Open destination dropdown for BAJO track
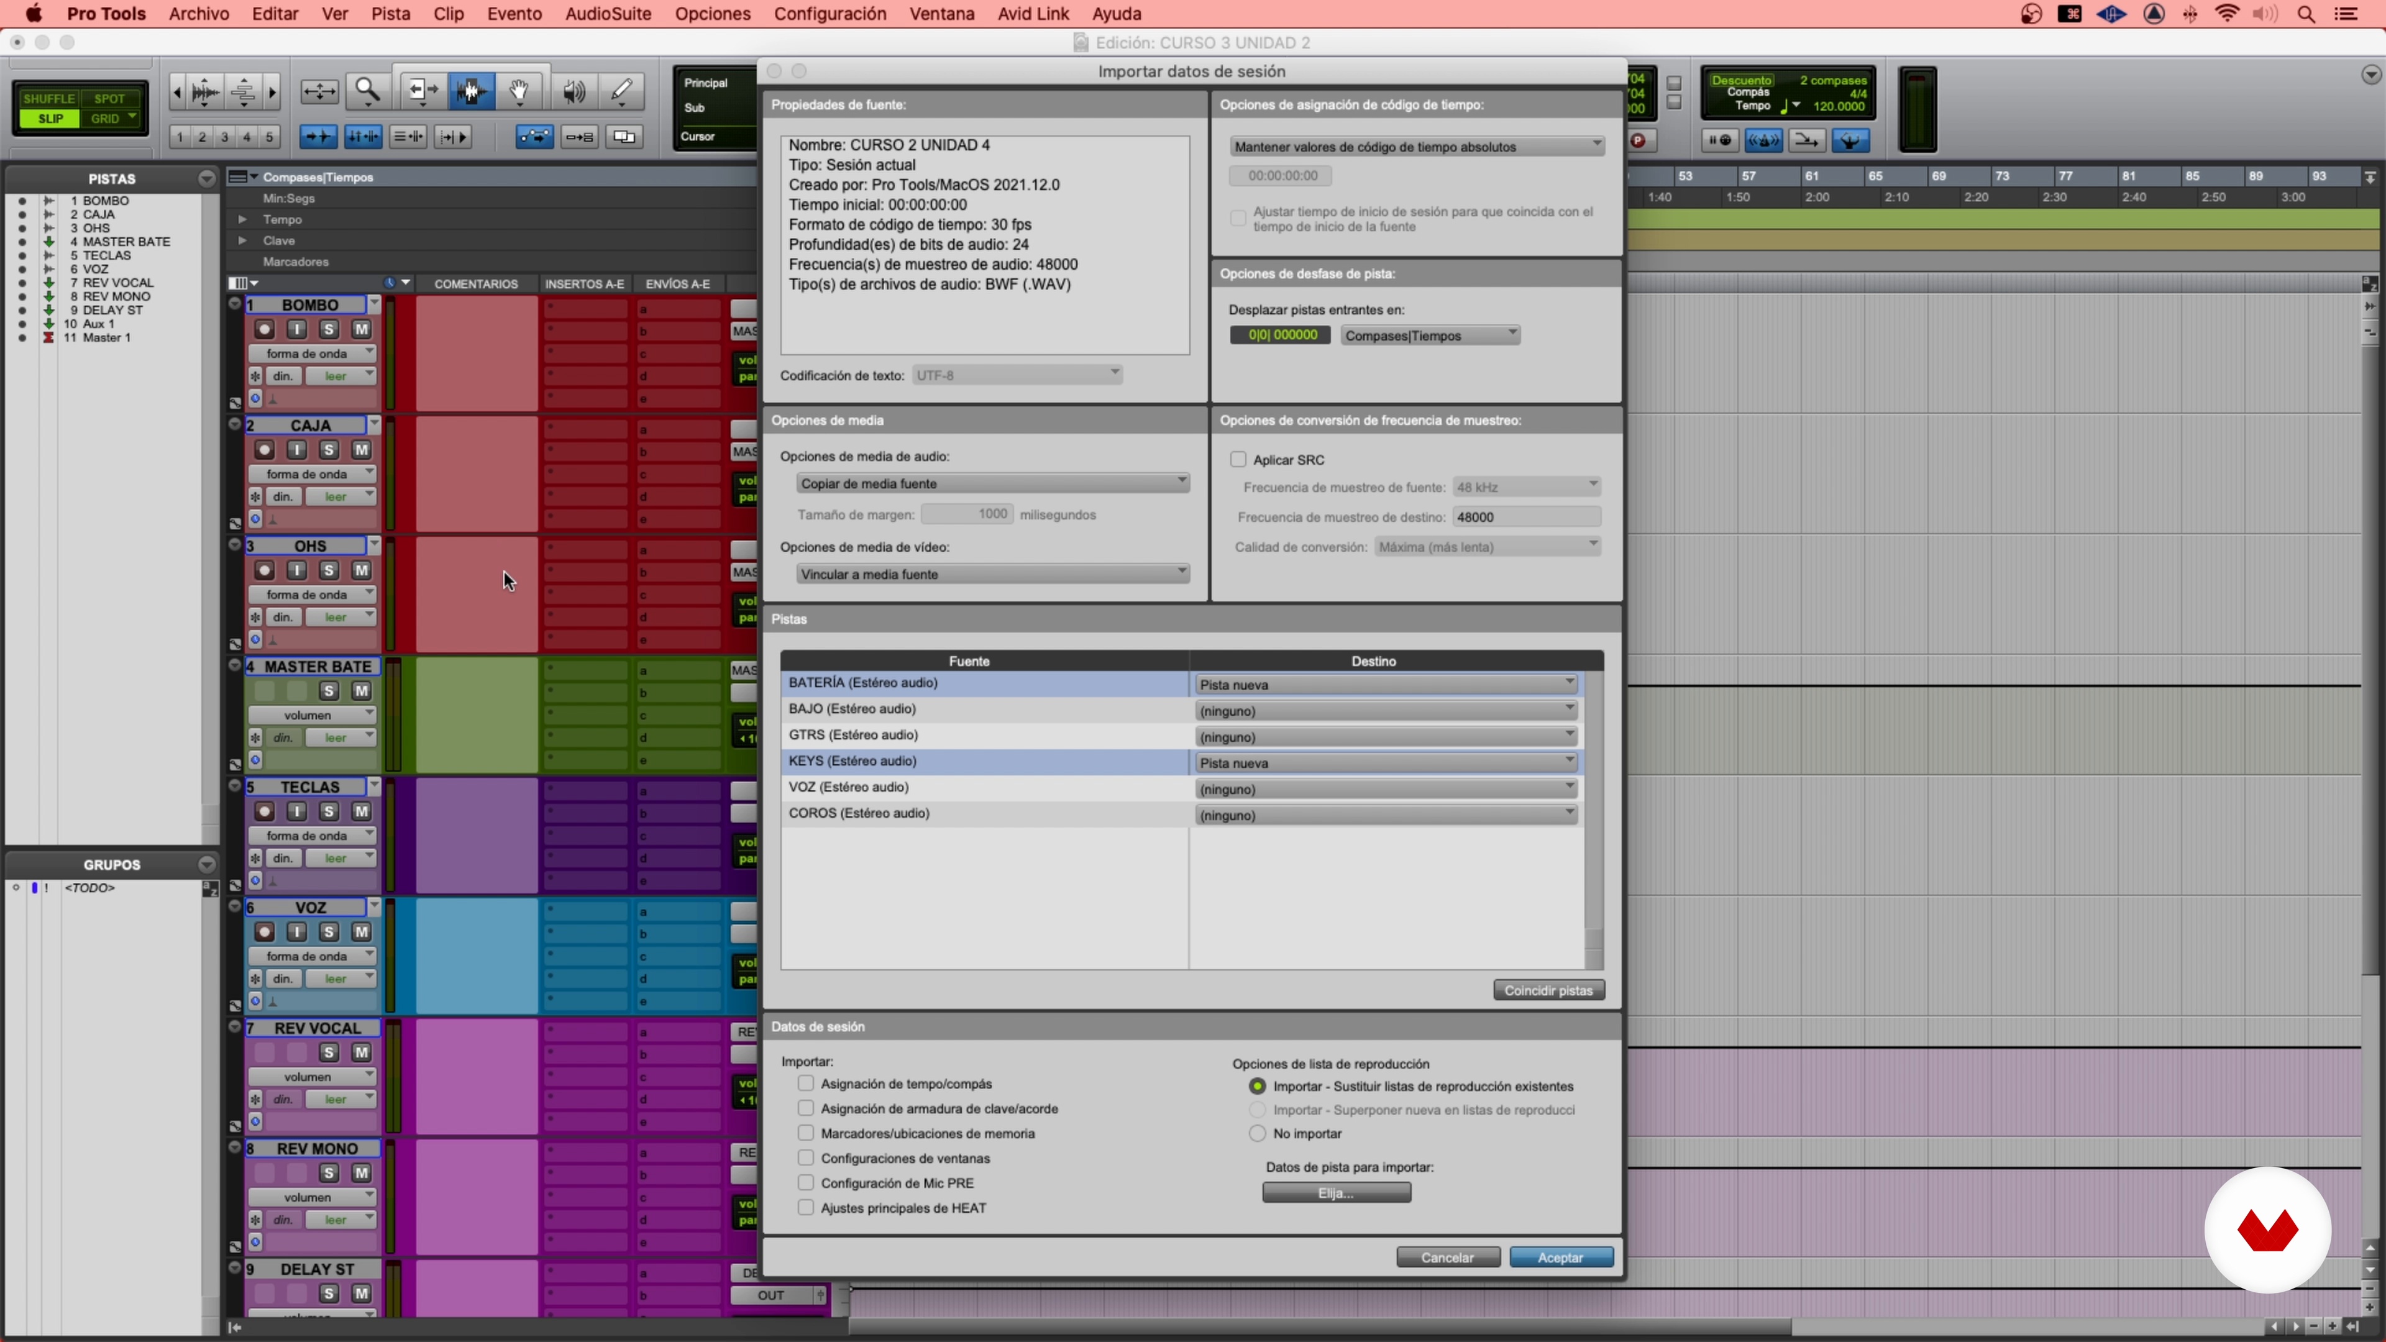 point(1387,710)
